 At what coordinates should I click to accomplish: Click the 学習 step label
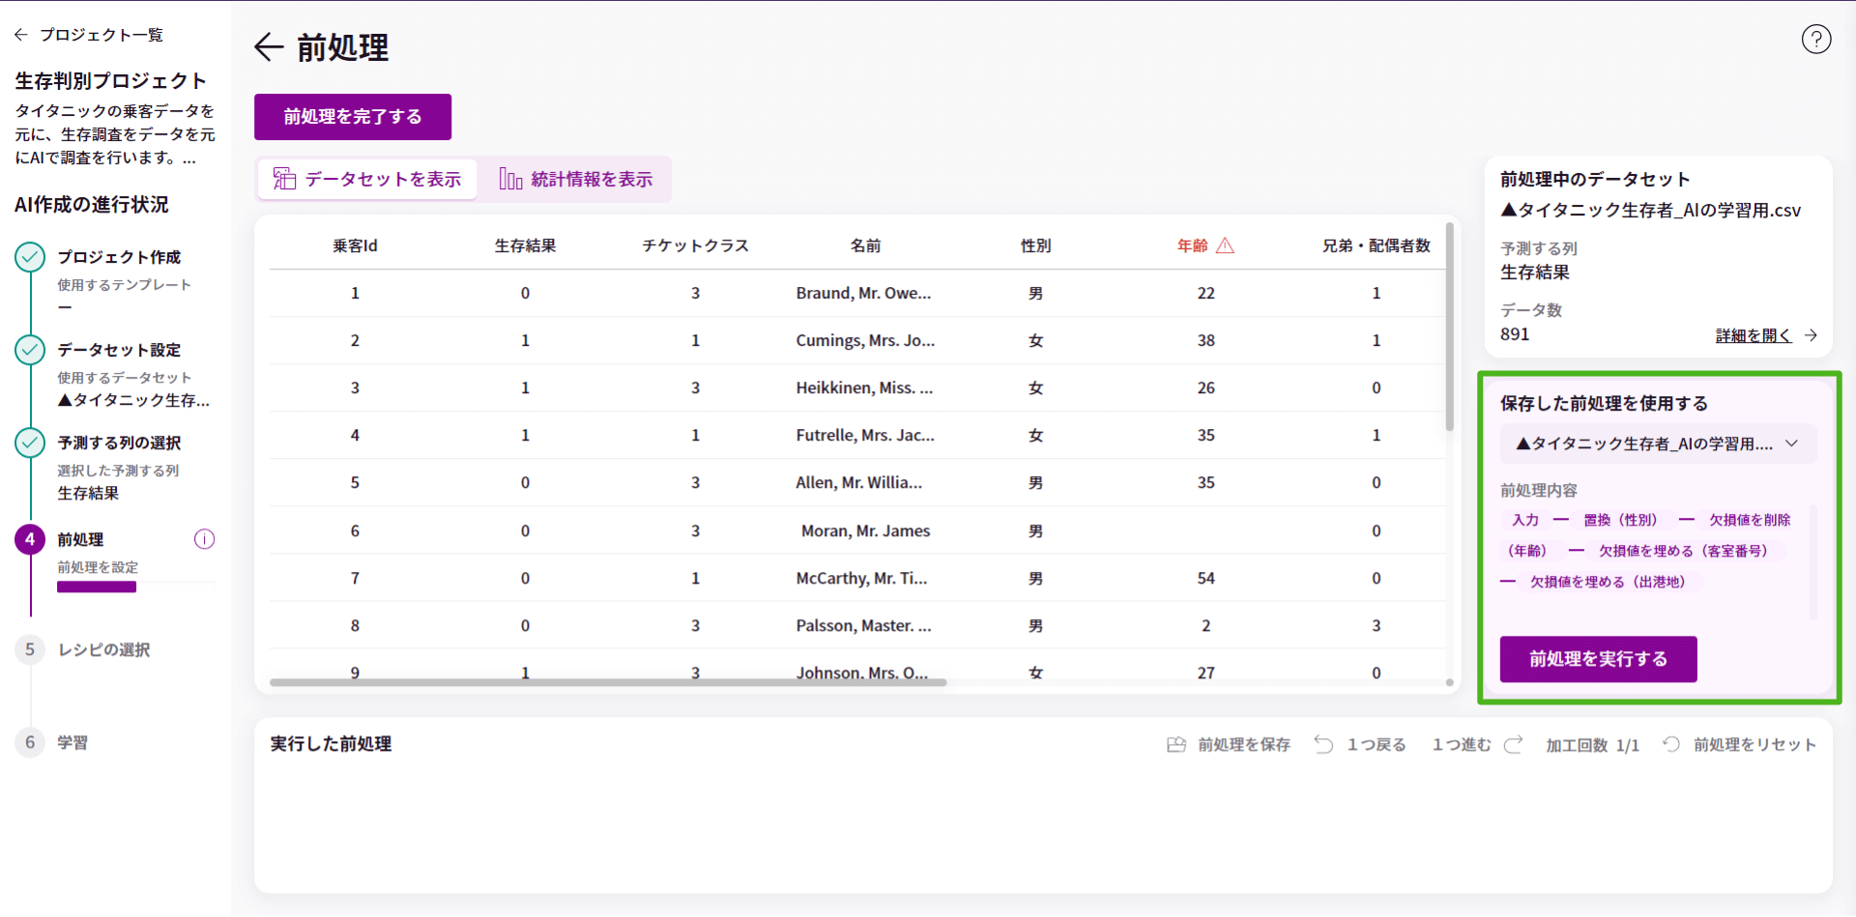(72, 742)
